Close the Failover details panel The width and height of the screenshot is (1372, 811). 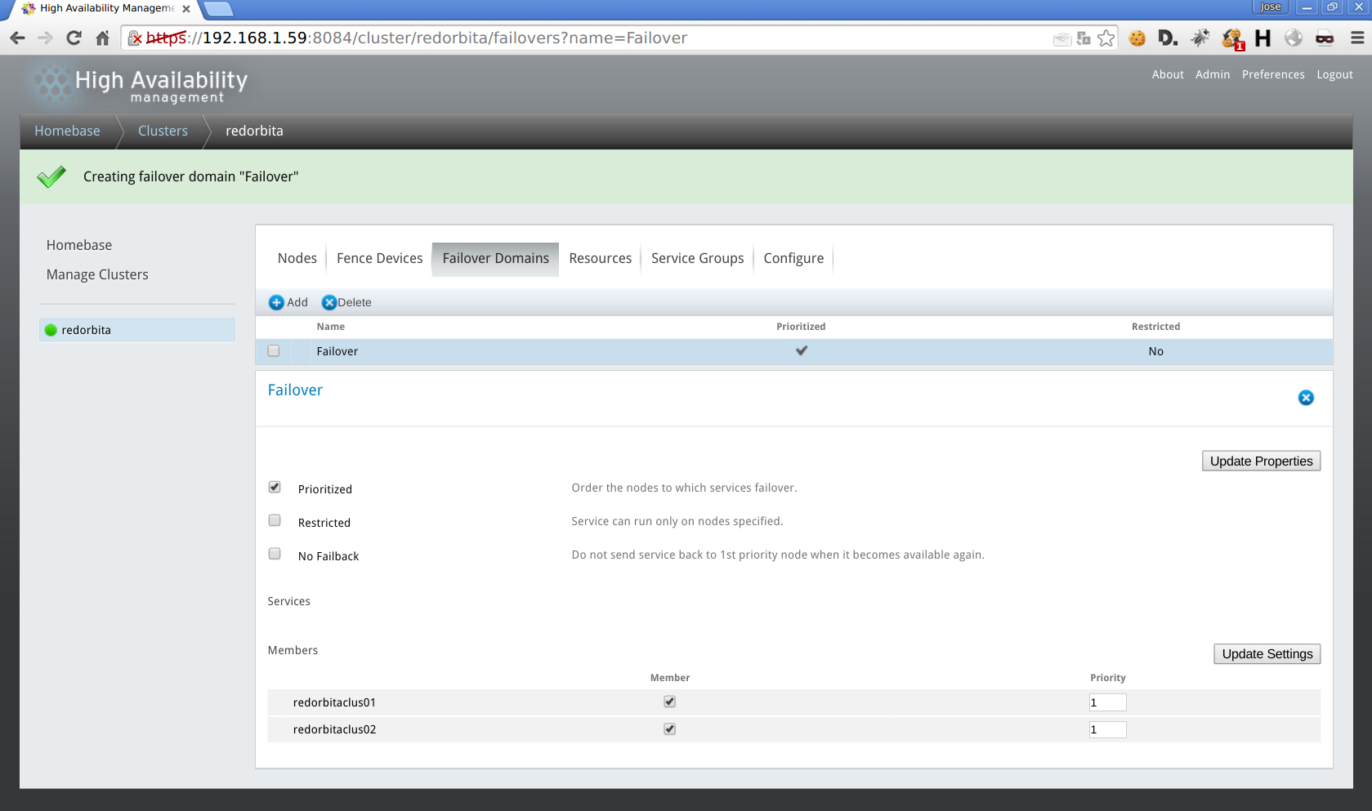[x=1305, y=398]
